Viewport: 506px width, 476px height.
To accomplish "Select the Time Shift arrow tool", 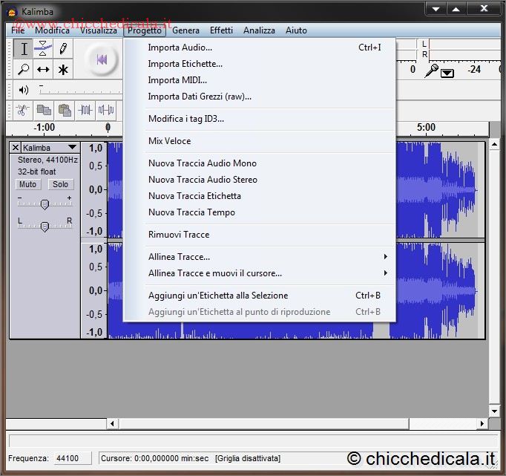I will pos(44,69).
